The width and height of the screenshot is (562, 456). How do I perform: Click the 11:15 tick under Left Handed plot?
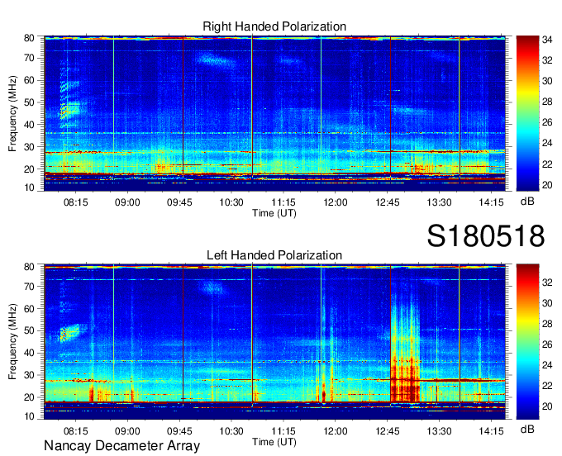[283, 431]
